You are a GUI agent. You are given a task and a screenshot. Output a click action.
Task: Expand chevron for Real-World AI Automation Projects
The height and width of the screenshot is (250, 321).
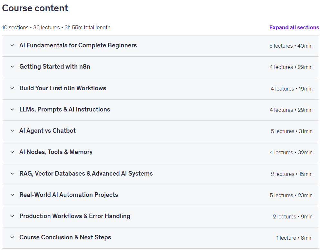12,195
